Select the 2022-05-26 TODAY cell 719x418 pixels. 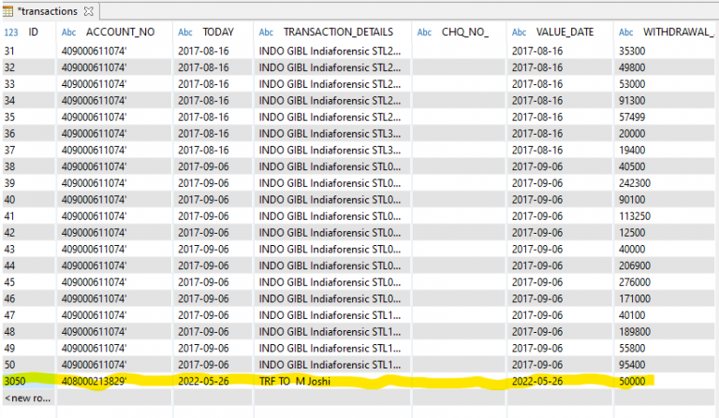213,382
